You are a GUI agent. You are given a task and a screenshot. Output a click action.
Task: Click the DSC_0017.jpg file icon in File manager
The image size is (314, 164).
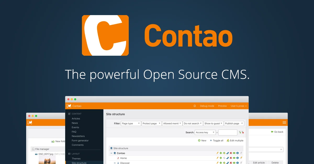(x=36, y=154)
